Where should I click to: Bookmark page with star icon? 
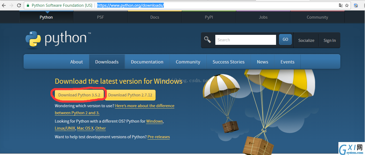[x=347, y=5]
